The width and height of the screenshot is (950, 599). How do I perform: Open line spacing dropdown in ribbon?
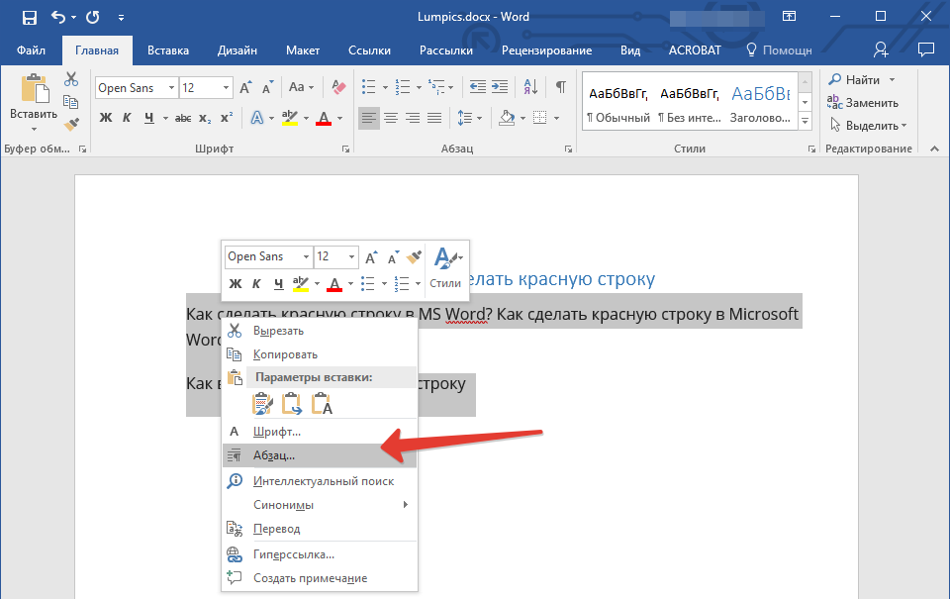(x=470, y=118)
